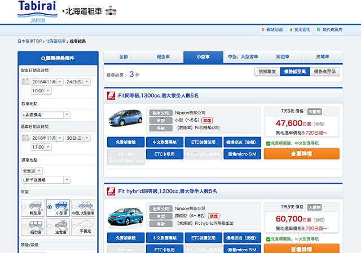Open the 網站地圖 sitemap link

[274, 29]
